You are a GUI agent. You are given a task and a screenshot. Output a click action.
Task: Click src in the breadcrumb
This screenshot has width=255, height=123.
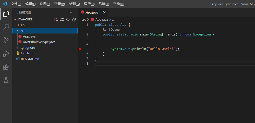83,20
